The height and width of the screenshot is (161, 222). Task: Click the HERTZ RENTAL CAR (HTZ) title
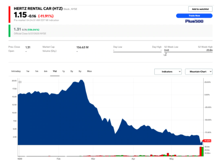[x=38, y=8]
